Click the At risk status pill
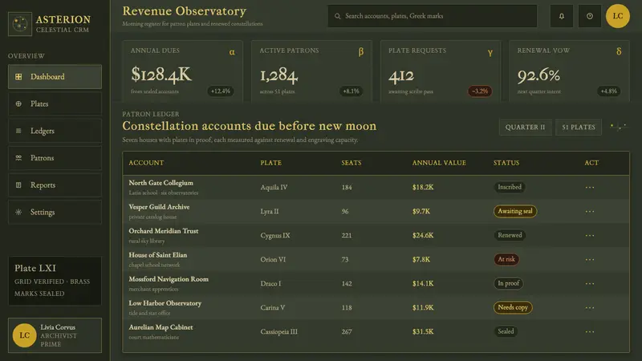Screen dimensions: 642x361 (506, 259)
